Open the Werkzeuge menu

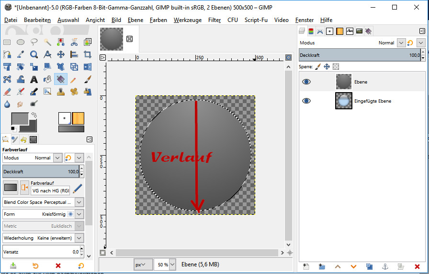[188, 20]
